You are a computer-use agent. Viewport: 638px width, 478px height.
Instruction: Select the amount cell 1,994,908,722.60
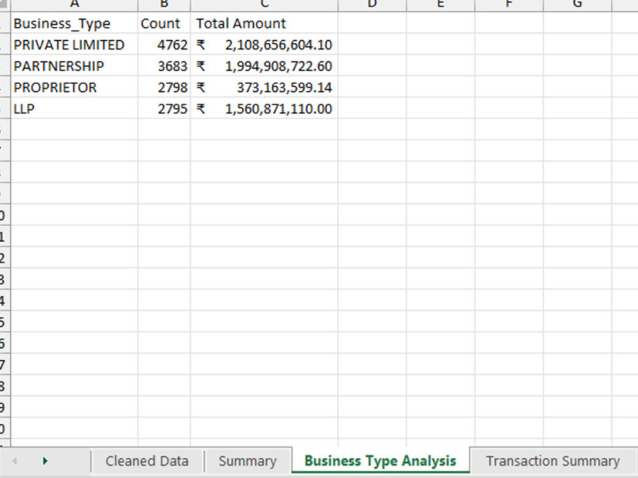point(264,66)
